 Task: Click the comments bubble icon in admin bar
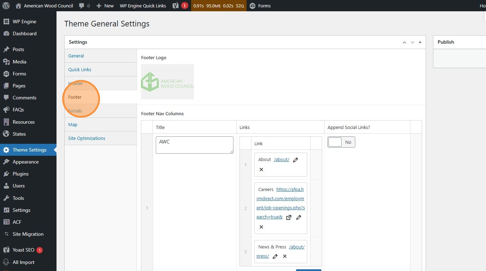(82, 6)
